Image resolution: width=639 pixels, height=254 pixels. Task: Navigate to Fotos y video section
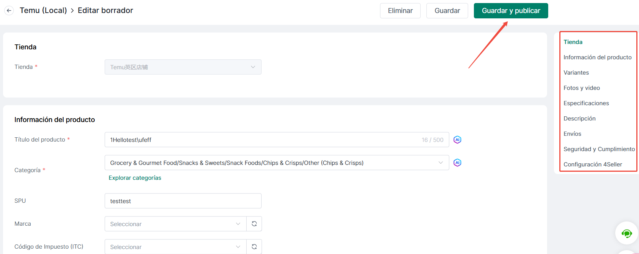[x=582, y=88]
